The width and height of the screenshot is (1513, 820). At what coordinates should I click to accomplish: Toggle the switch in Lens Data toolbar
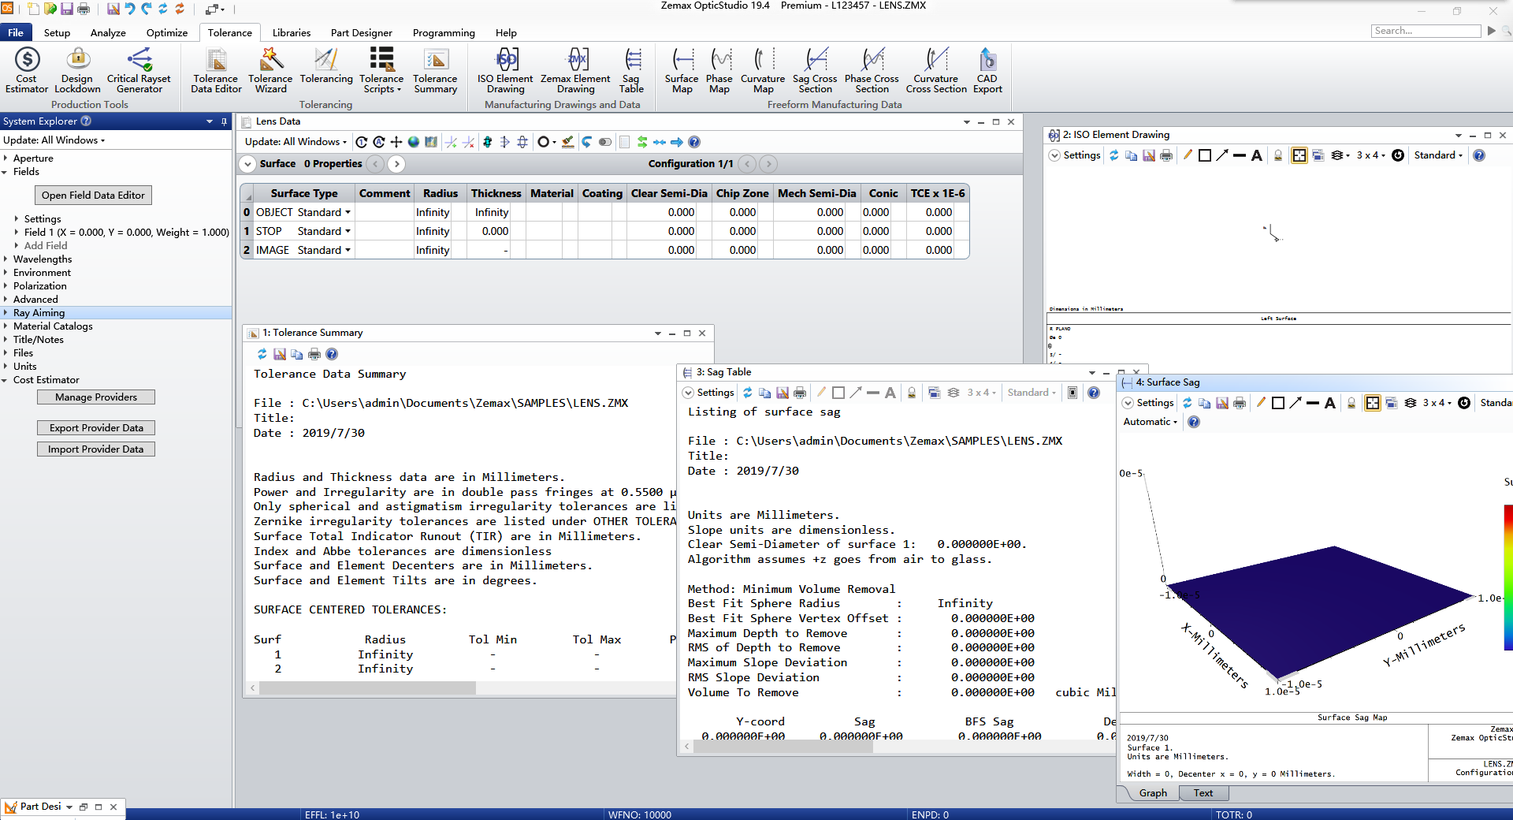[x=605, y=142]
